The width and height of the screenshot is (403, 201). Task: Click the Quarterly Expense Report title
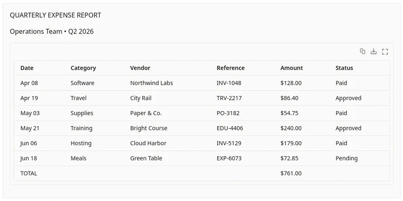(x=55, y=15)
